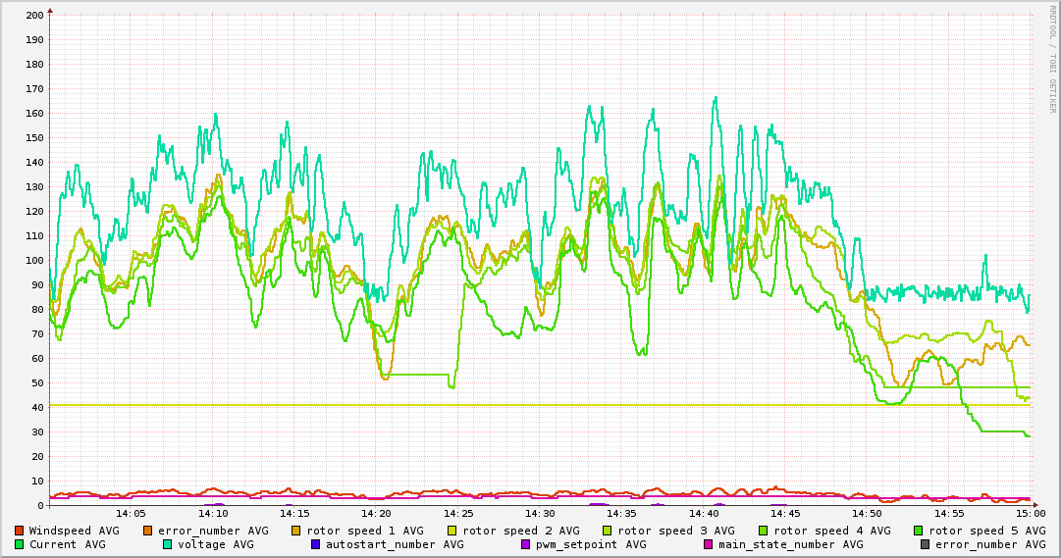Click the 110 value on vertical axis
This screenshot has height=558, width=1061.
pos(34,236)
